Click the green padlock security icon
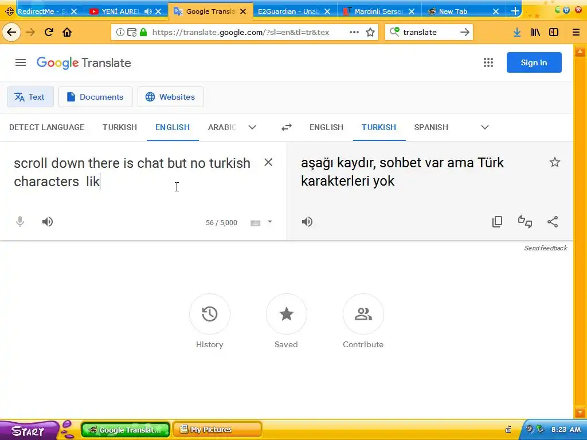587x440 pixels. tap(143, 32)
